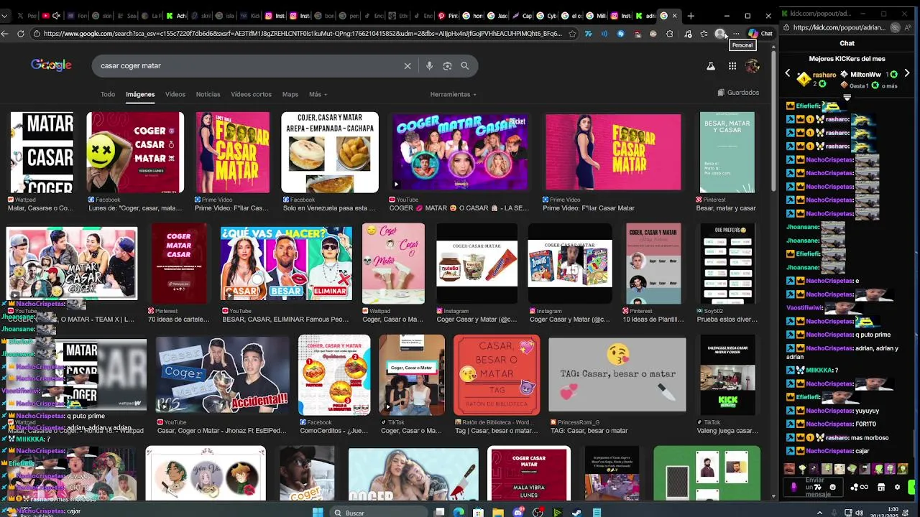Select the Imágenes tab

140,94
